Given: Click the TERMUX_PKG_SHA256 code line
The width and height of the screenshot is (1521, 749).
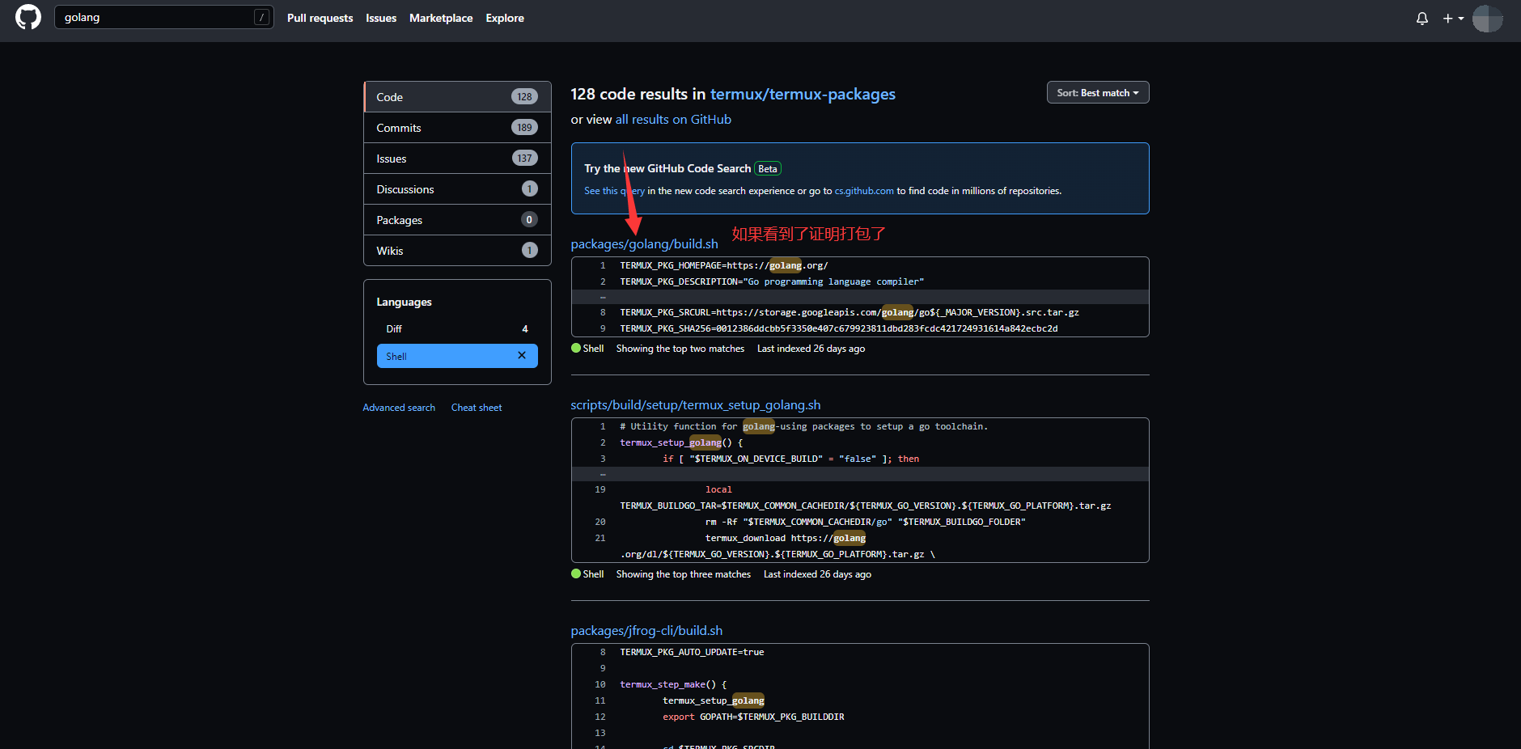Looking at the screenshot, I should (x=839, y=328).
